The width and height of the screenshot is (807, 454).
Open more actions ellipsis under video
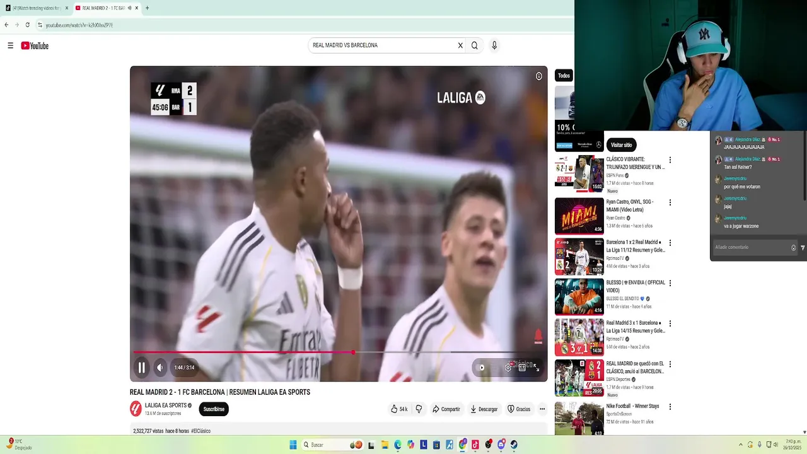coord(542,409)
